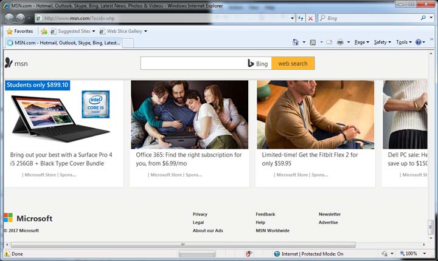Click horizontal scrollbar right arrow
The width and height of the screenshot is (438, 261).
(x=424, y=245)
